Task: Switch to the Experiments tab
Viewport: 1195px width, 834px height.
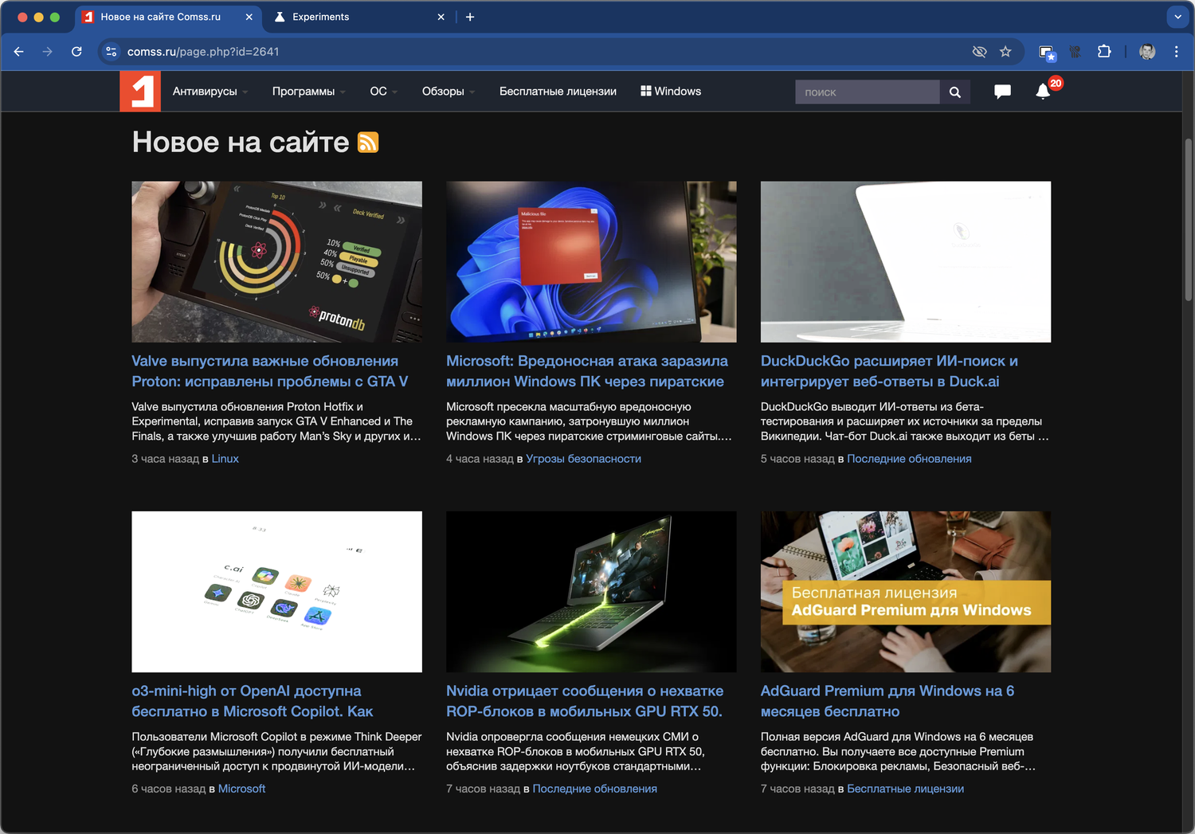Action: coord(358,17)
